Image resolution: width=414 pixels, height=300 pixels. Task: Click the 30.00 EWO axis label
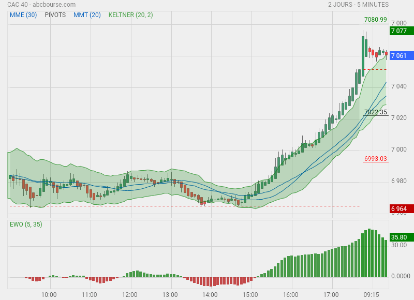[x=399, y=245]
